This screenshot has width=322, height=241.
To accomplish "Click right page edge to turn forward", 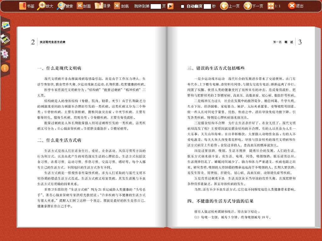I will (317, 127).
